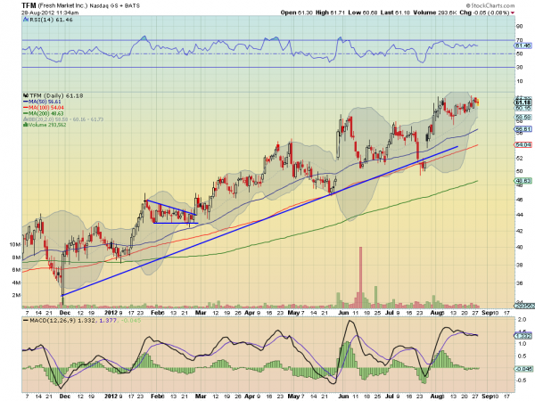Click 'May' on the MACD panel date axis

[x=293, y=397]
